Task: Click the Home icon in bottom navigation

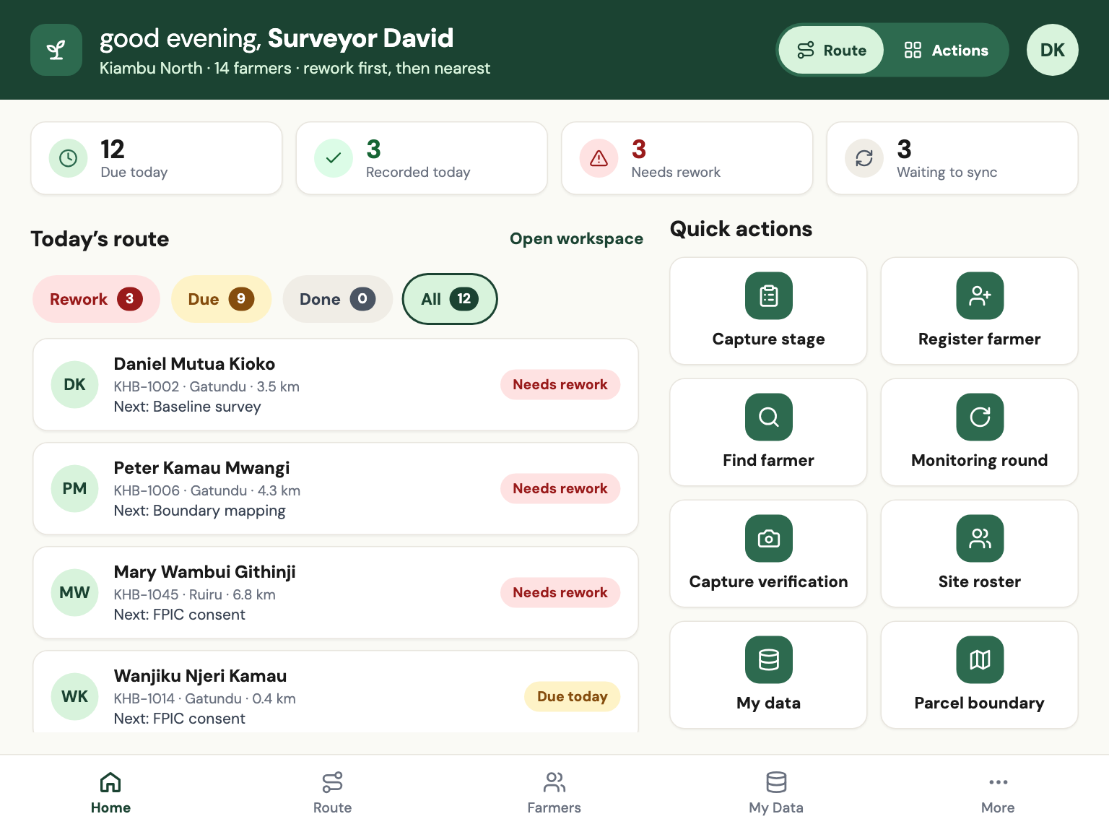Action: (x=110, y=782)
